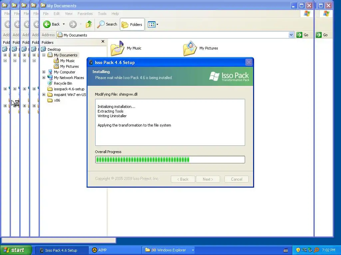Expand the Address bar dropdown arrow

tap(291, 35)
